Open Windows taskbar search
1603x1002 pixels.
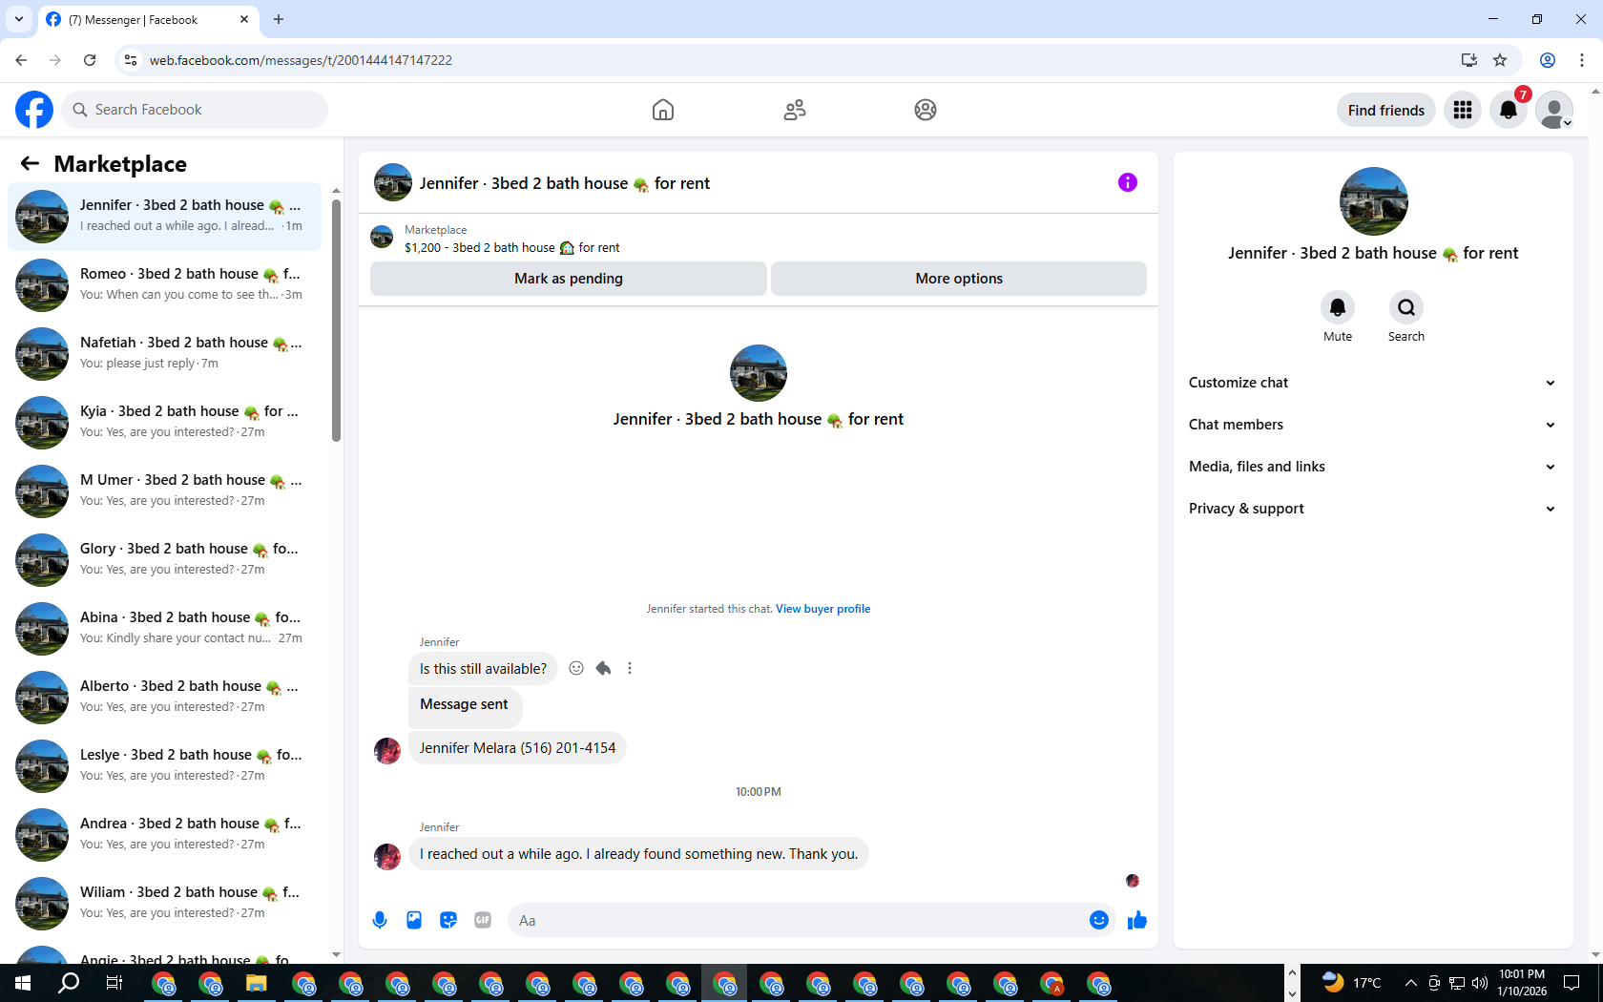pyautogui.click(x=69, y=983)
